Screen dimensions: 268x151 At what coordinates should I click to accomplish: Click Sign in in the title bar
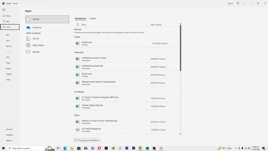pyautogui.click(x=230, y=3)
